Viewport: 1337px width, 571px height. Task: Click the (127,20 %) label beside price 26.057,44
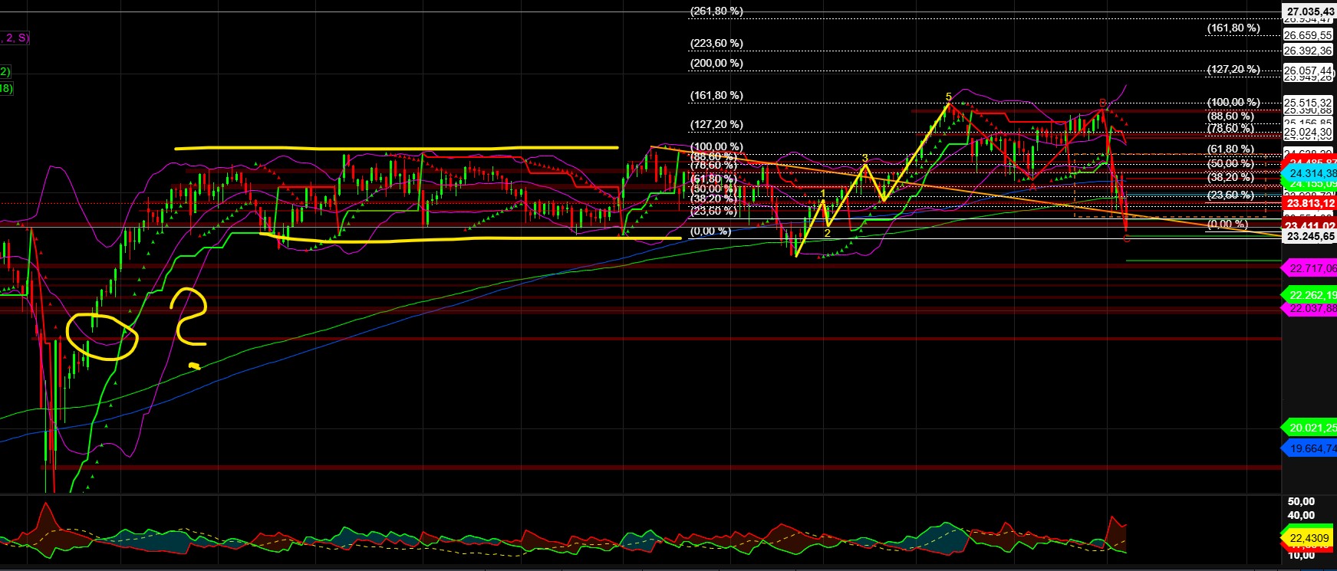tap(1233, 70)
